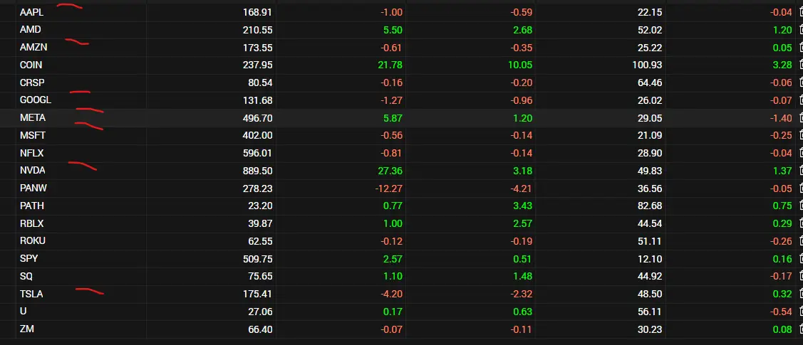Delete RBLX using the trash icon
Viewport: 803px width, 345px height.
(x=801, y=223)
